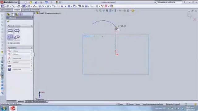
Task: Click the editing-sketch status text
Action: tap(173, 104)
